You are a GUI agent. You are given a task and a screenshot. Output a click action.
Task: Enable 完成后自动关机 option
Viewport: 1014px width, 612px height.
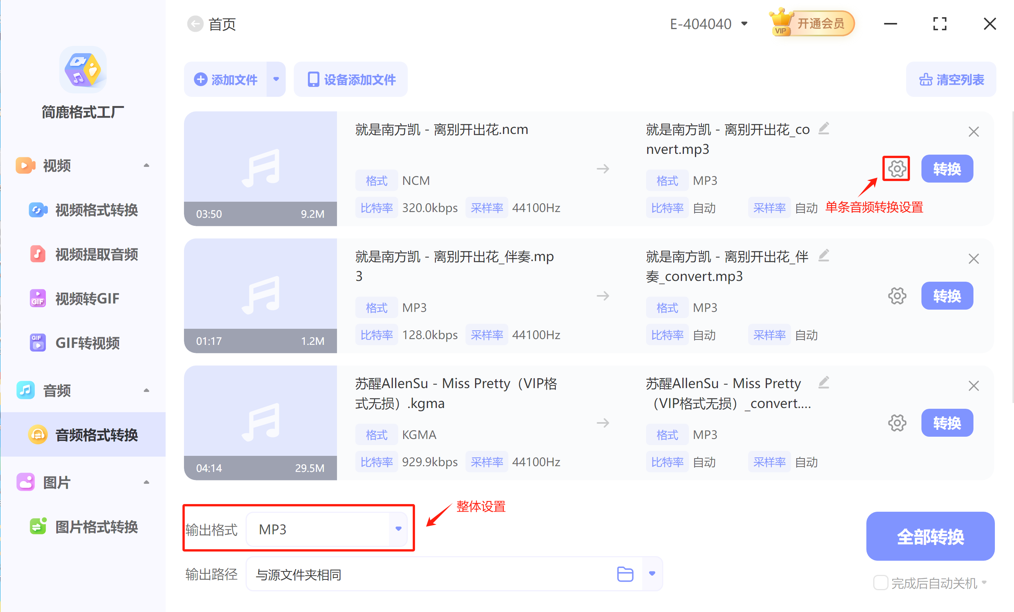[881, 583]
